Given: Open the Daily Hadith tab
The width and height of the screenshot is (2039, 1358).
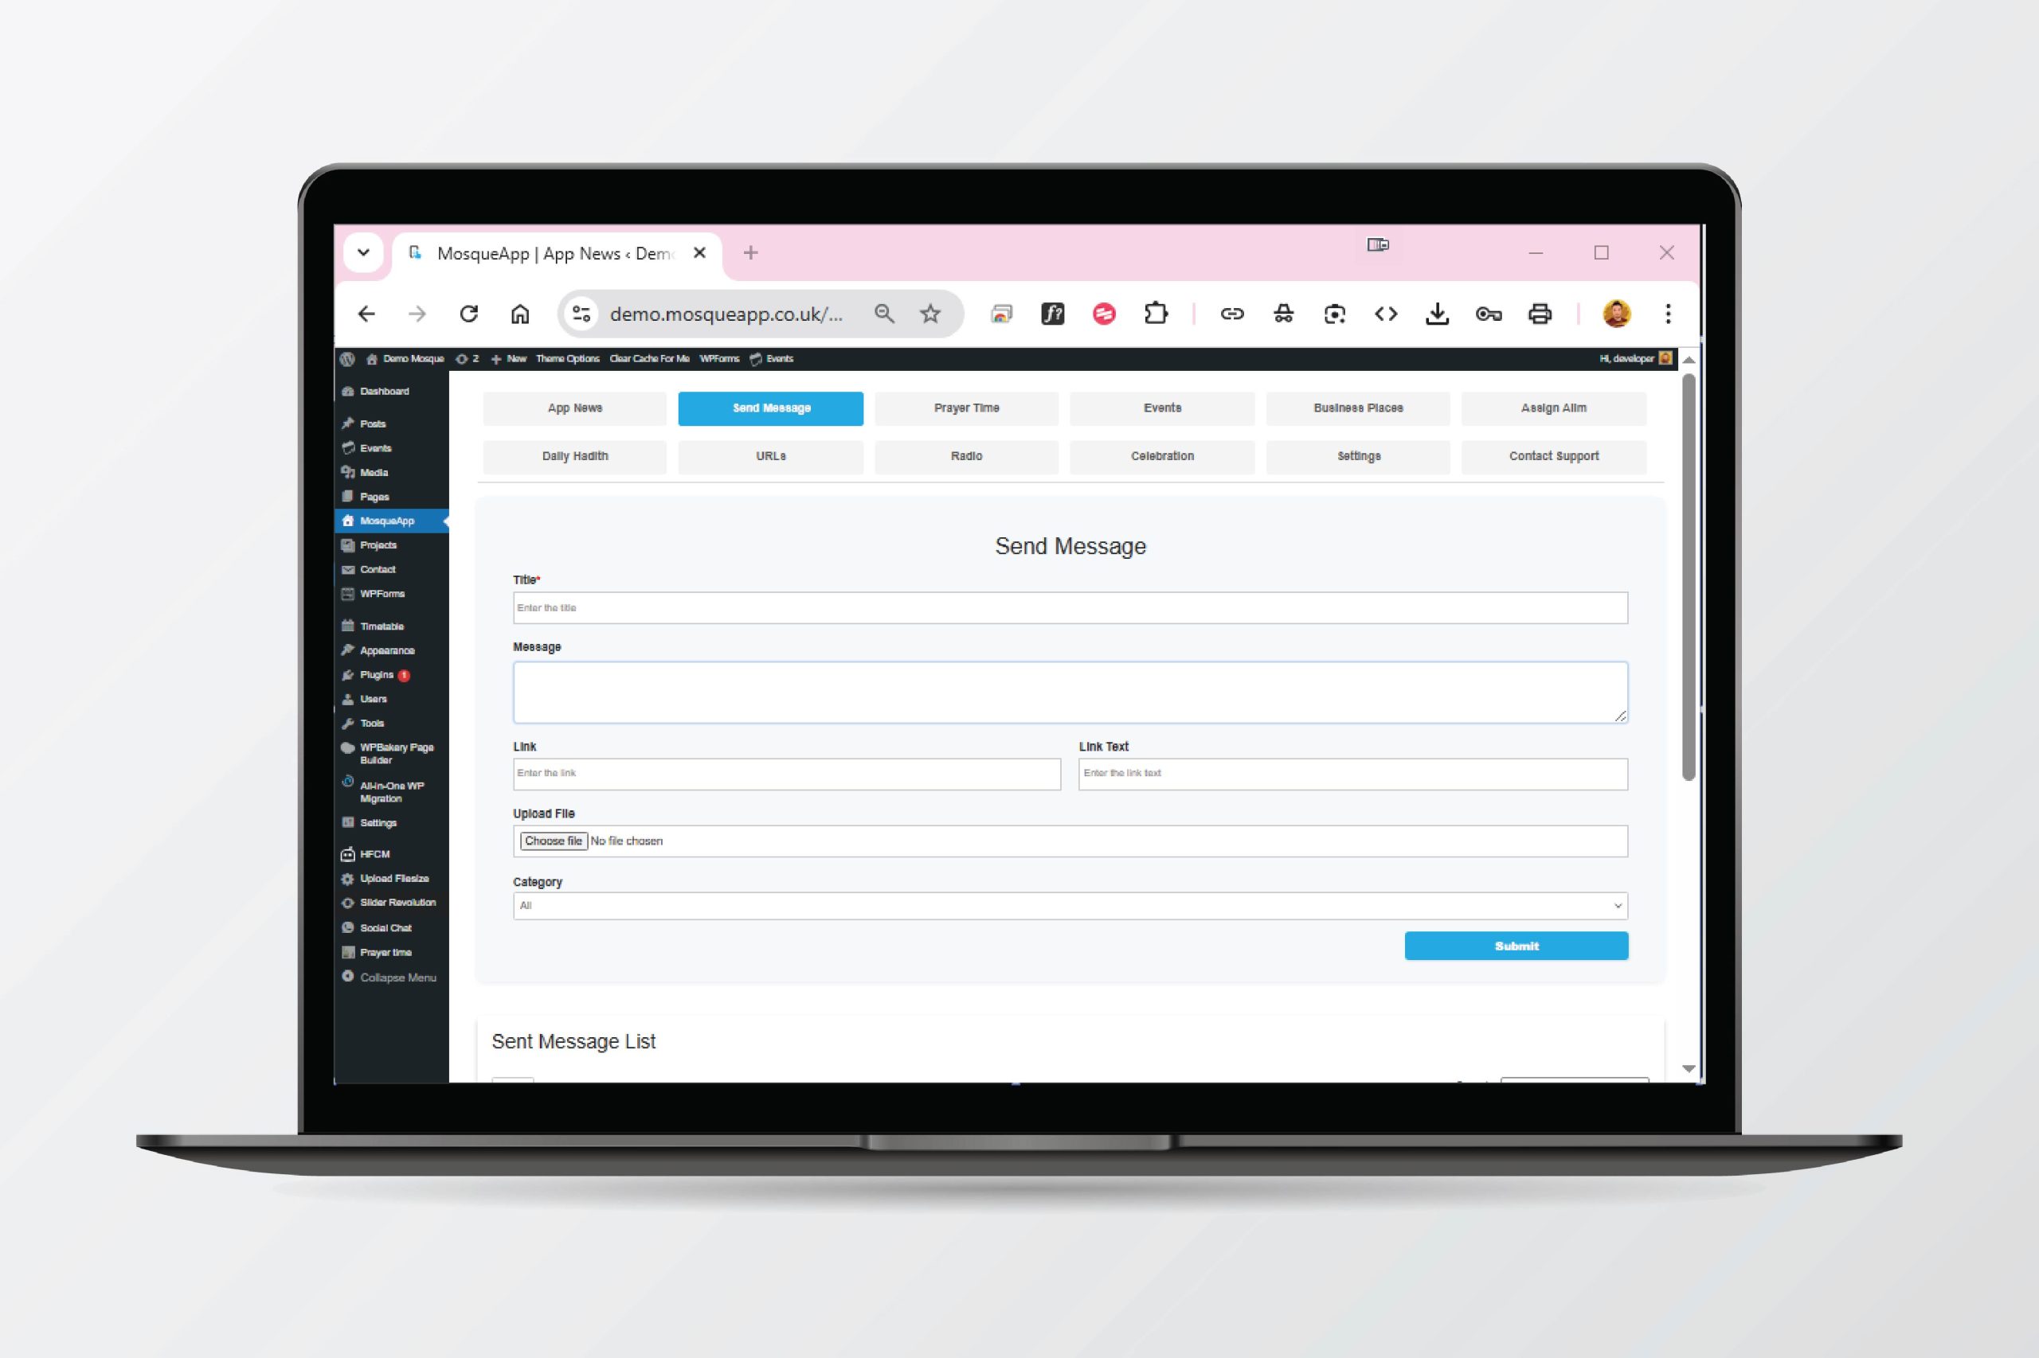Looking at the screenshot, I should (574, 456).
